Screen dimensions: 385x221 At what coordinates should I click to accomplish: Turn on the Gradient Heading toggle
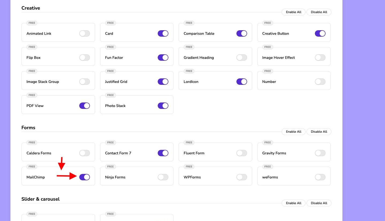tap(242, 58)
